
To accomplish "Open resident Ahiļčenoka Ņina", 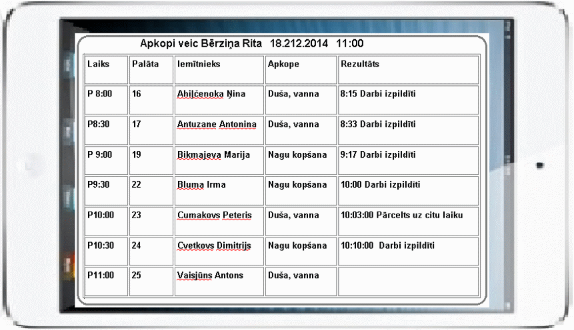I will tap(211, 94).
